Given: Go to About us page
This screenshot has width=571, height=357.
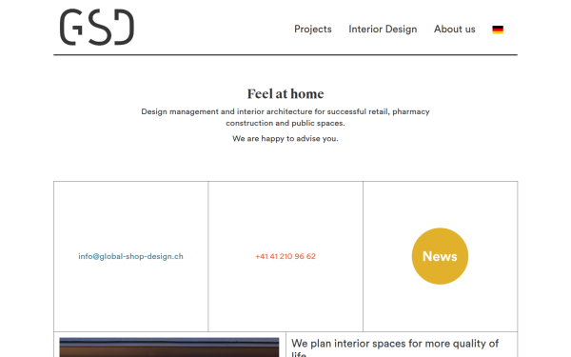Looking at the screenshot, I should 455,30.
